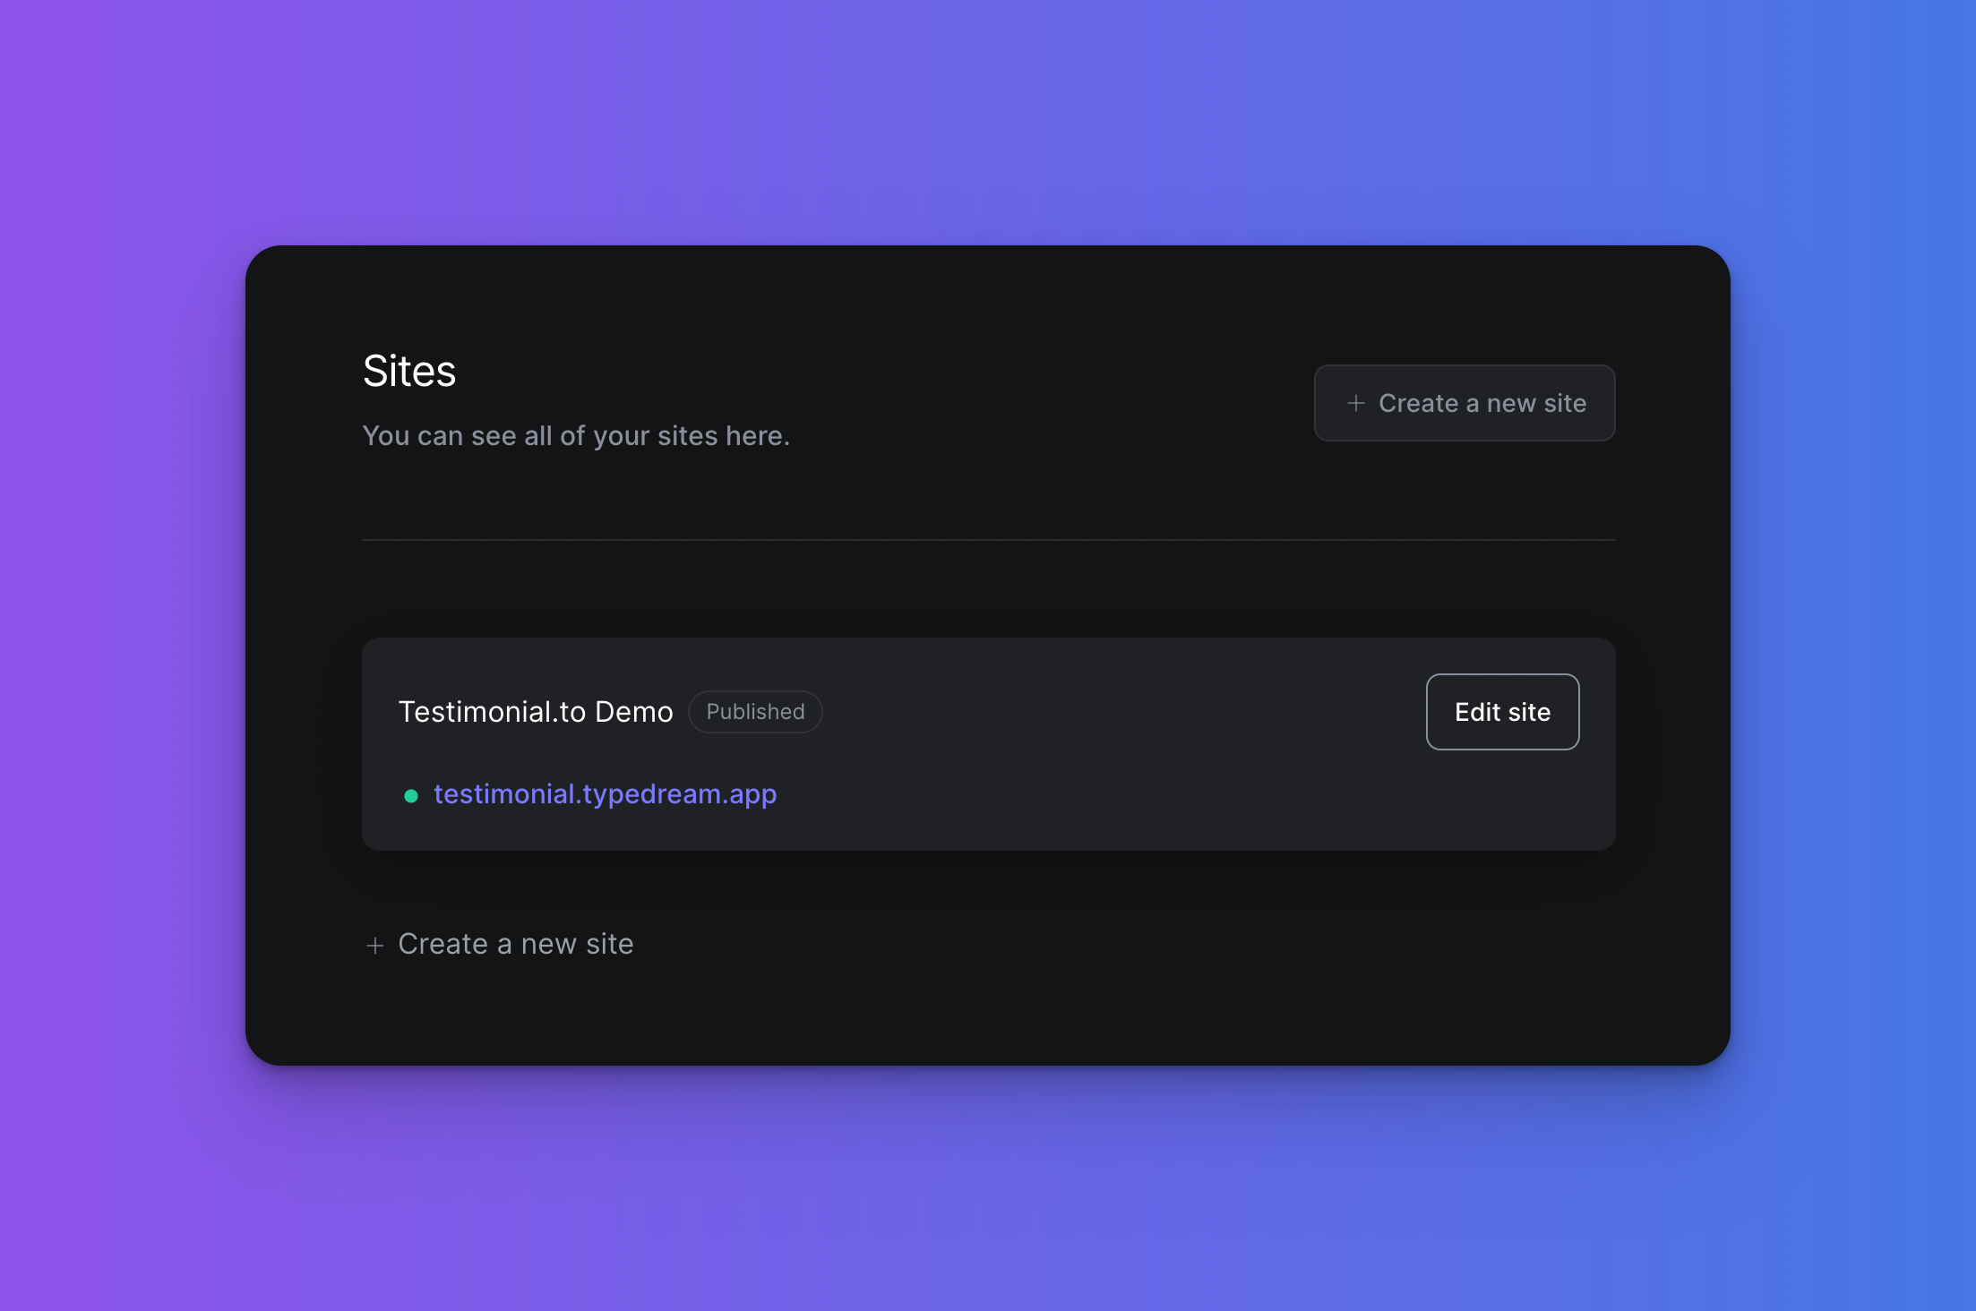Click bottom Create a new site text
The image size is (1976, 1311).
(x=515, y=944)
